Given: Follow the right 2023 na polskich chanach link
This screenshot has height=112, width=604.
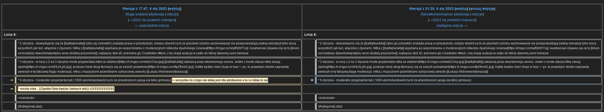Looking at the screenshot, I should [452, 20].
